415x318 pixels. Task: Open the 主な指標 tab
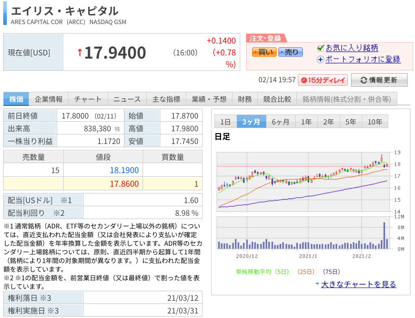(166, 99)
